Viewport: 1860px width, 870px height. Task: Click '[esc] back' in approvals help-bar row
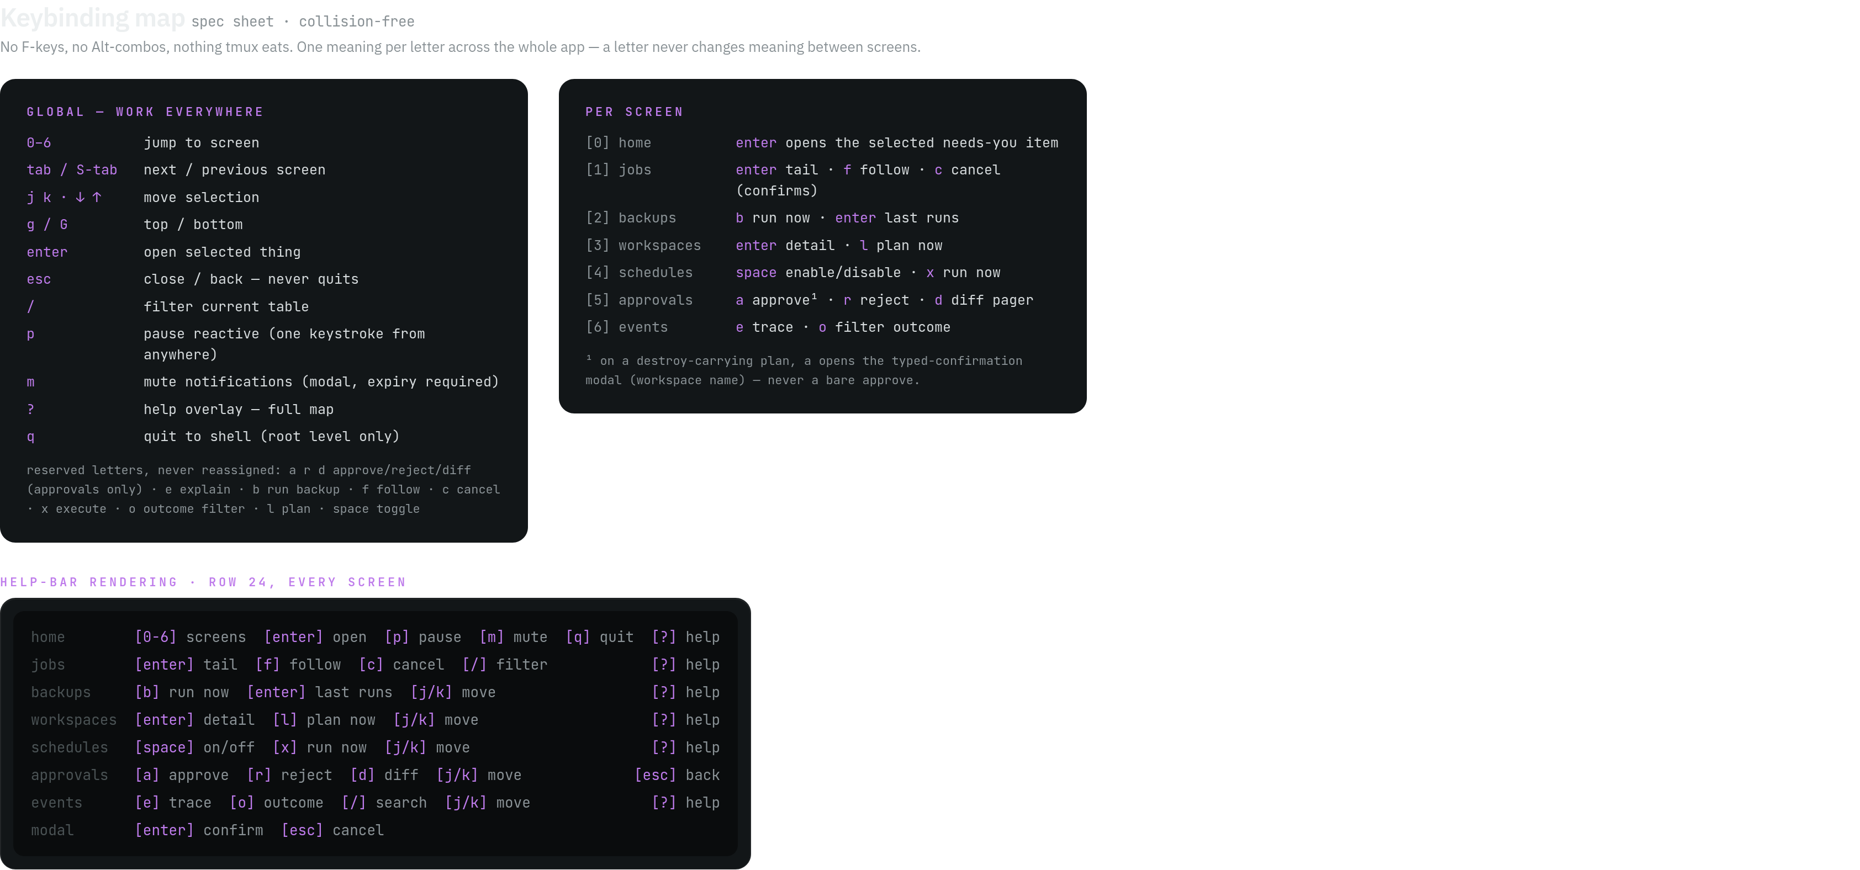pyautogui.click(x=677, y=774)
